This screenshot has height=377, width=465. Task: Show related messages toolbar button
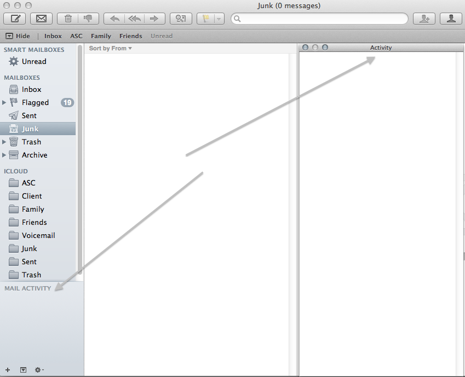[181, 19]
